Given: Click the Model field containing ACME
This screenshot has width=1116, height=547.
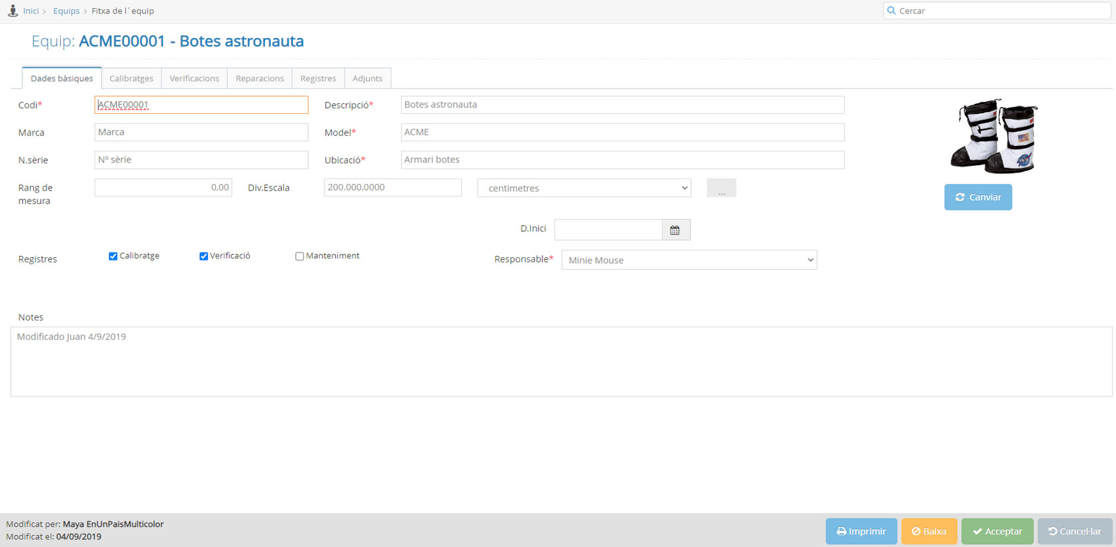Looking at the screenshot, I should 622,132.
